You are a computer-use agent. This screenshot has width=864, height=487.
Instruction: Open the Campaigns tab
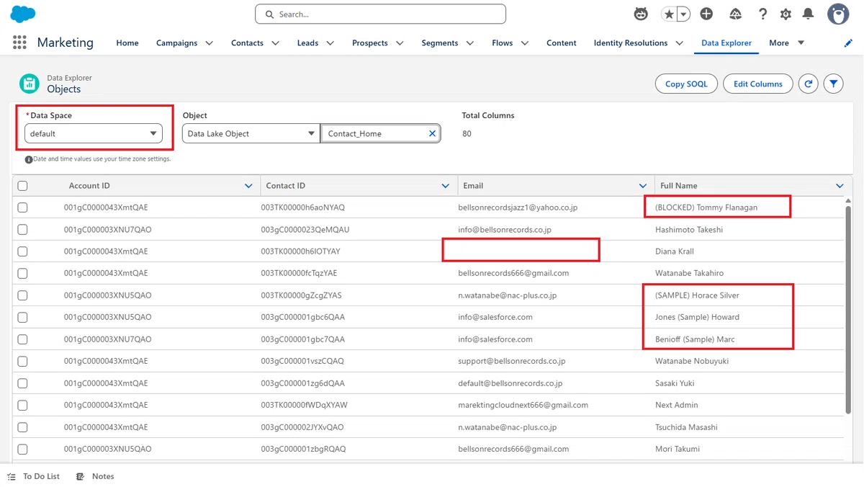(176, 43)
